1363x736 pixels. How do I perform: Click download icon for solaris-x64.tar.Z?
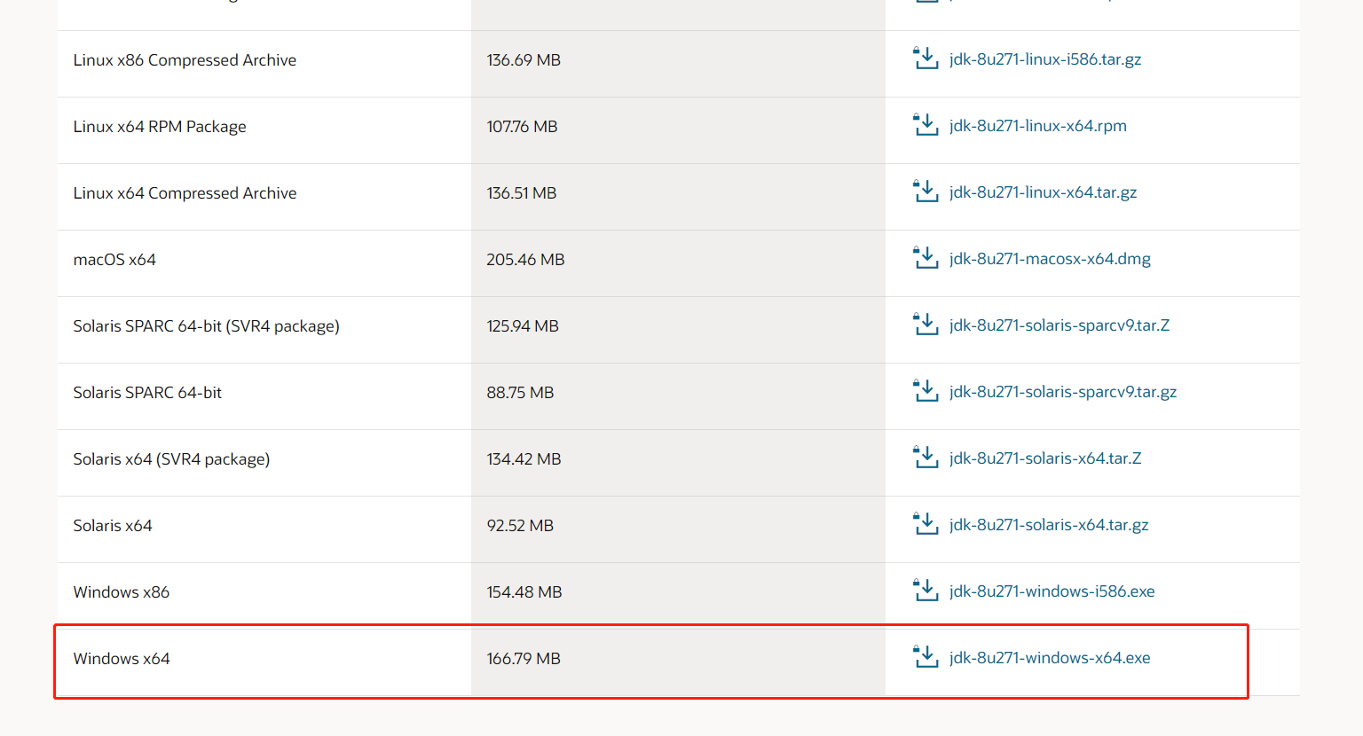(926, 458)
